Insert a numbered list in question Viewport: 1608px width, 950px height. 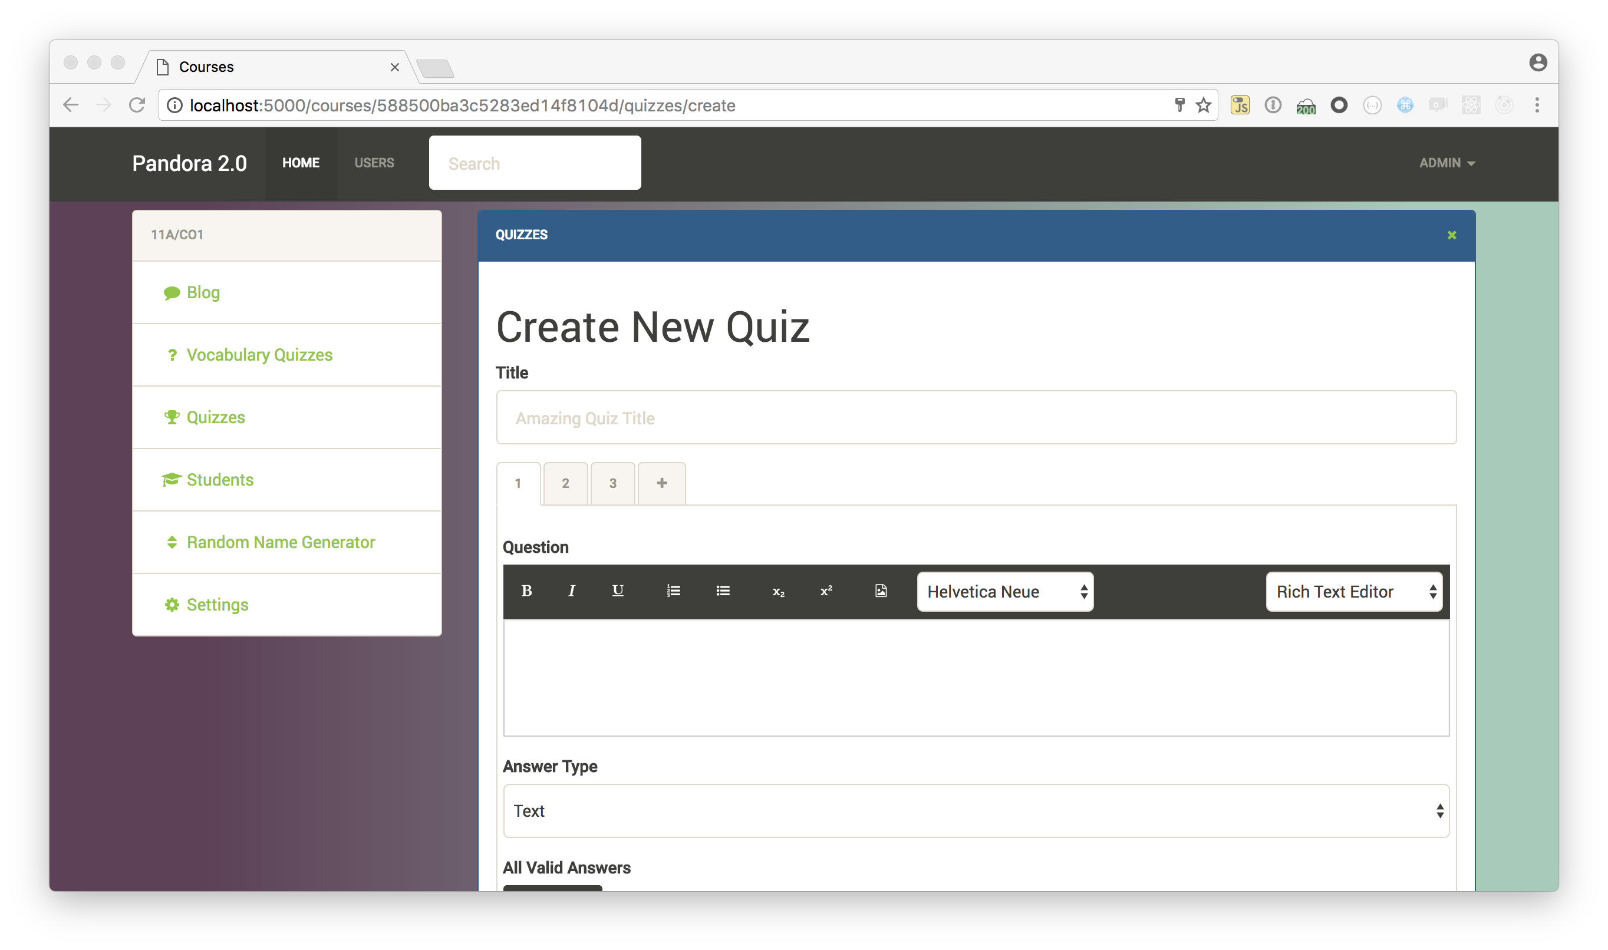pos(673,591)
